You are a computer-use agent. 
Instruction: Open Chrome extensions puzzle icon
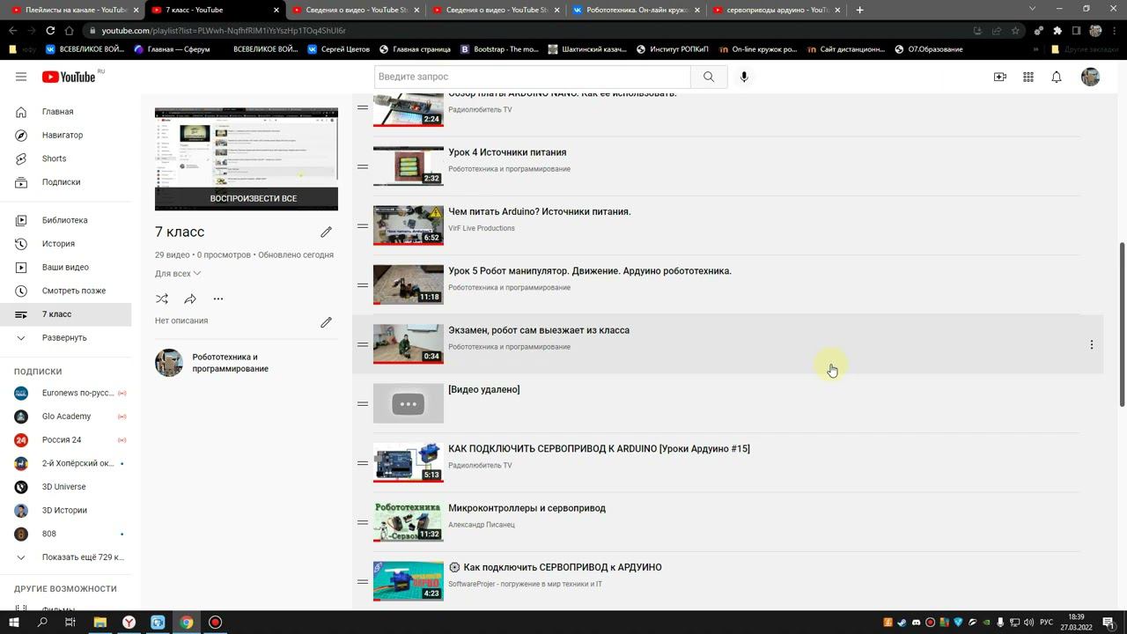click(x=1057, y=30)
